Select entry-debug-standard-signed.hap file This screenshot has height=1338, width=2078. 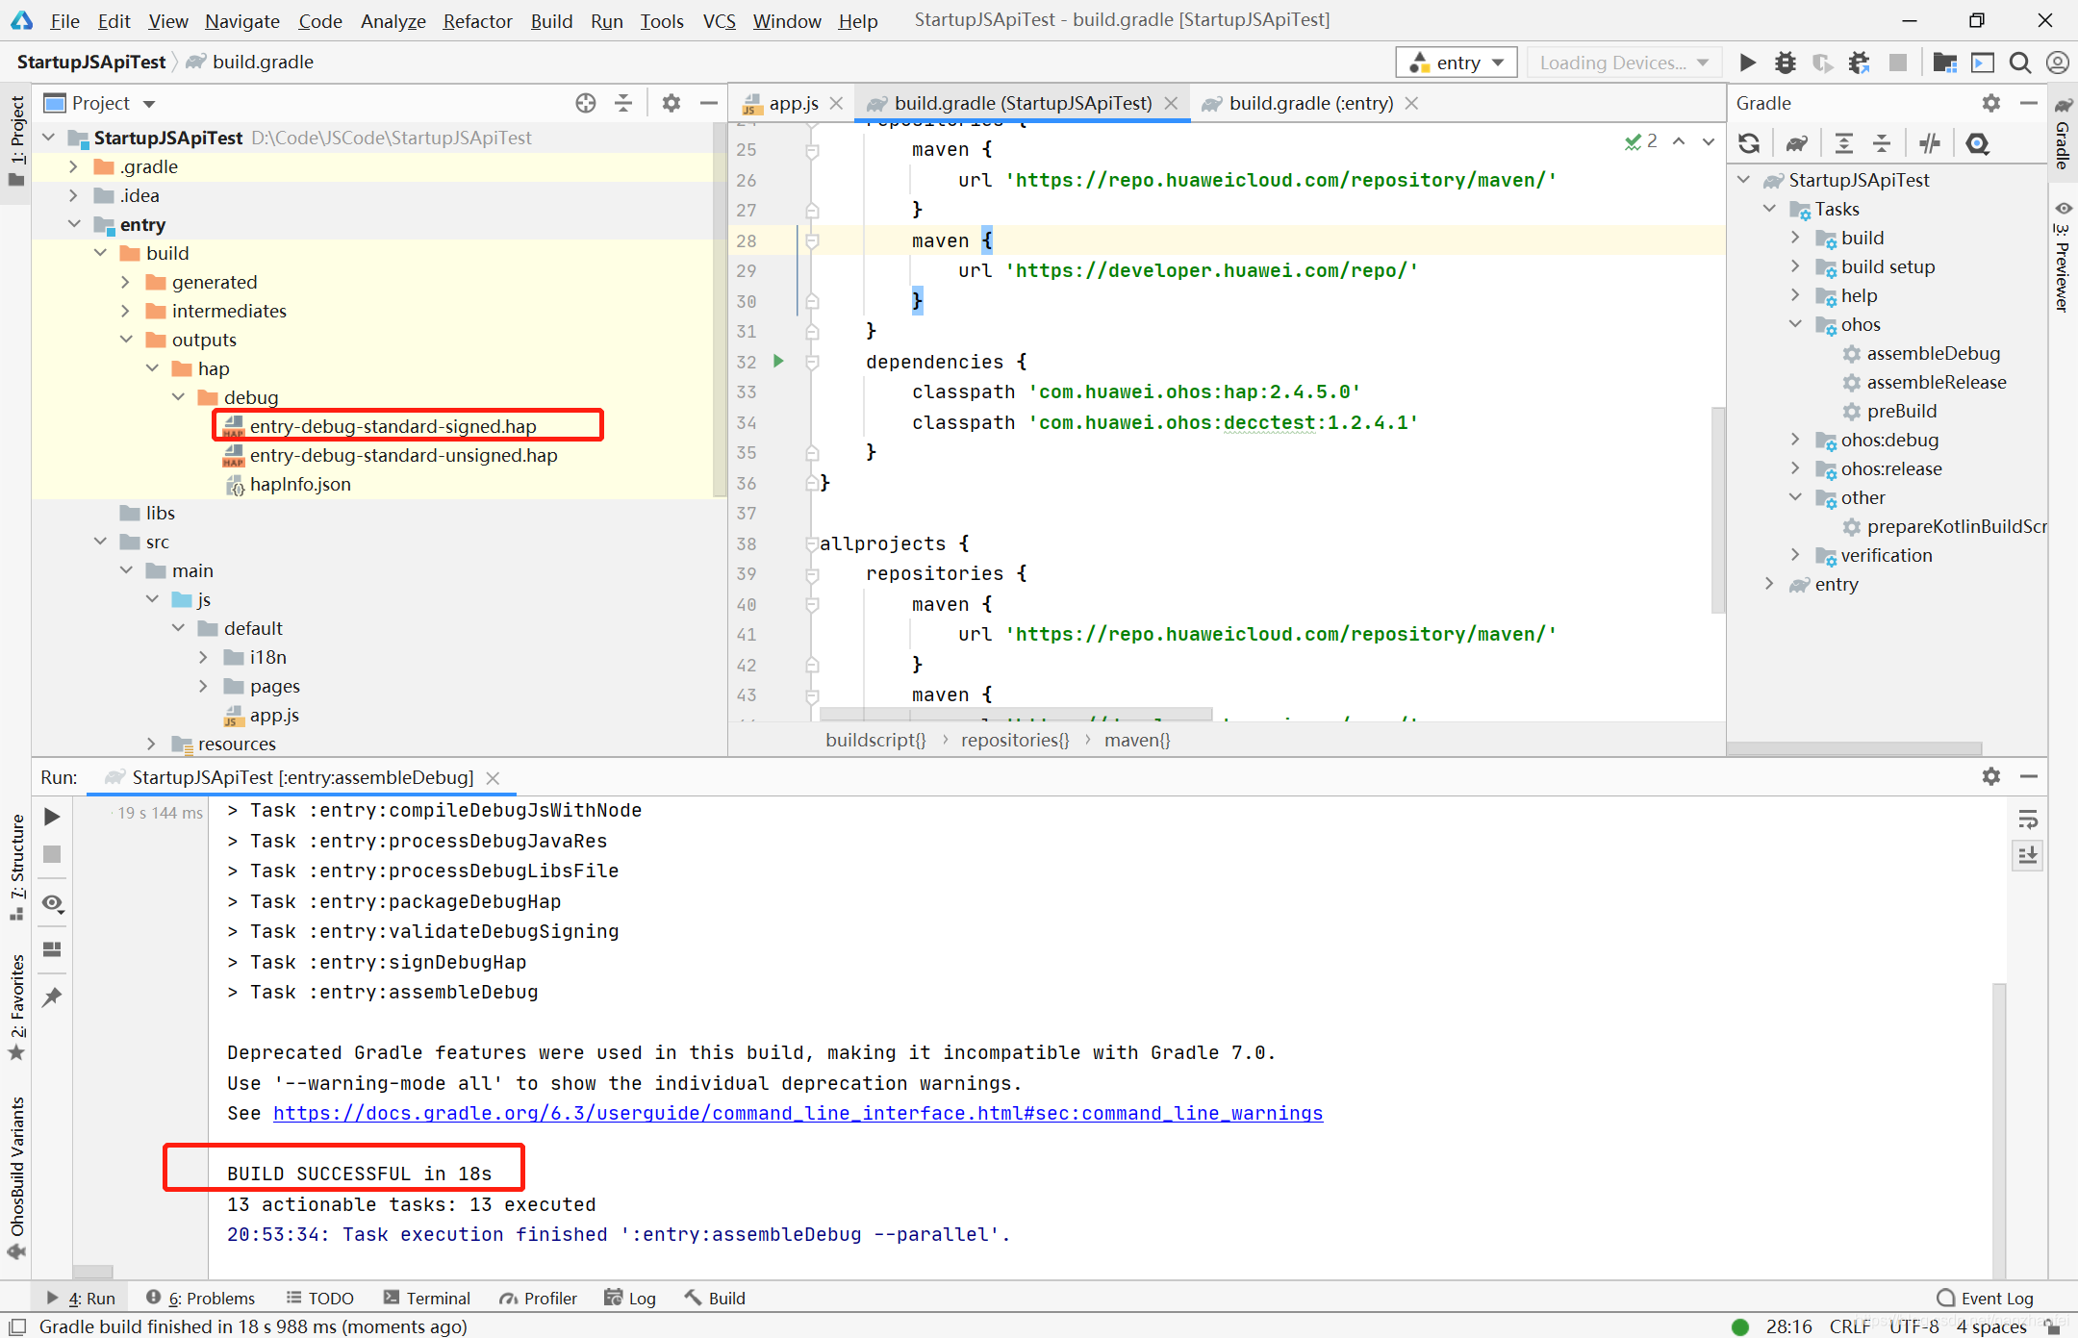(x=393, y=426)
